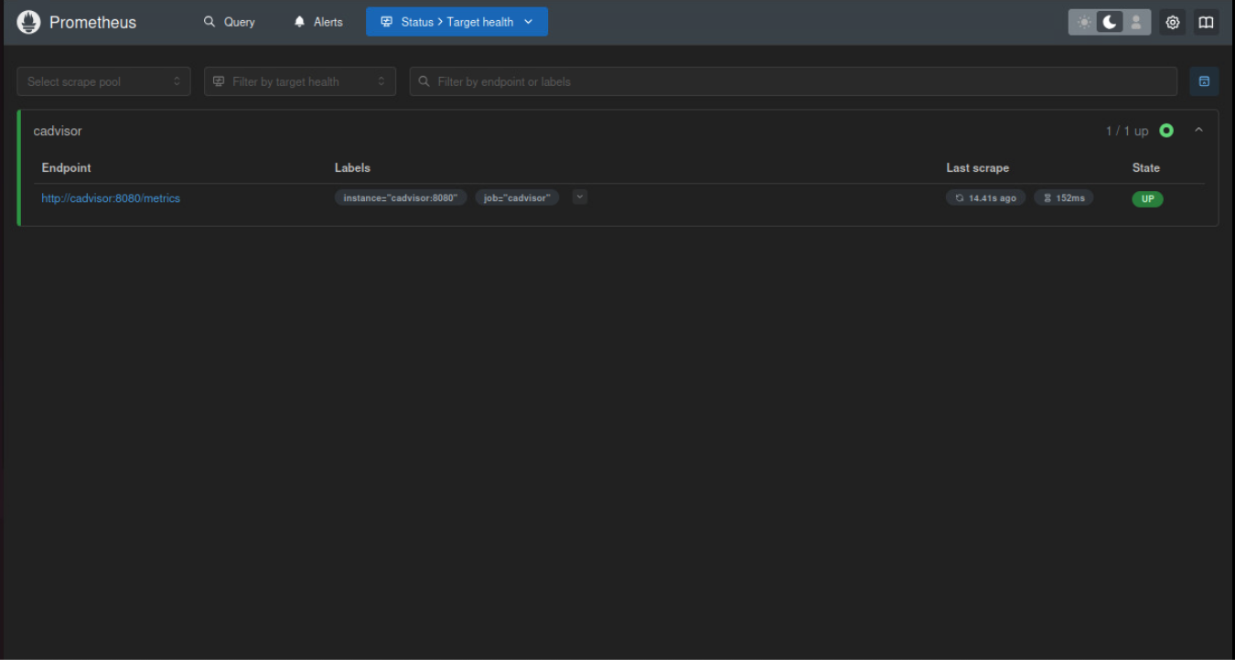Open http://cadvisor:8080/metrics endpoint link

(111, 198)
